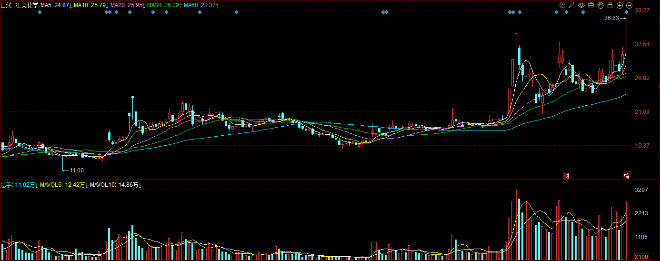This screenshot has width=660, height=261.
Task: Select the cyan MA60 indicator value
Action: [201, 5]
